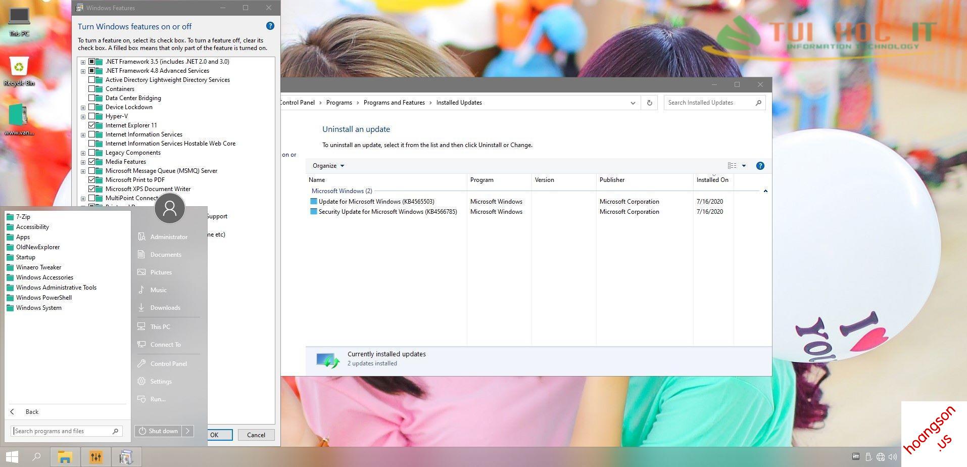Click help icon in Installed Updates window

pos(760,166)
